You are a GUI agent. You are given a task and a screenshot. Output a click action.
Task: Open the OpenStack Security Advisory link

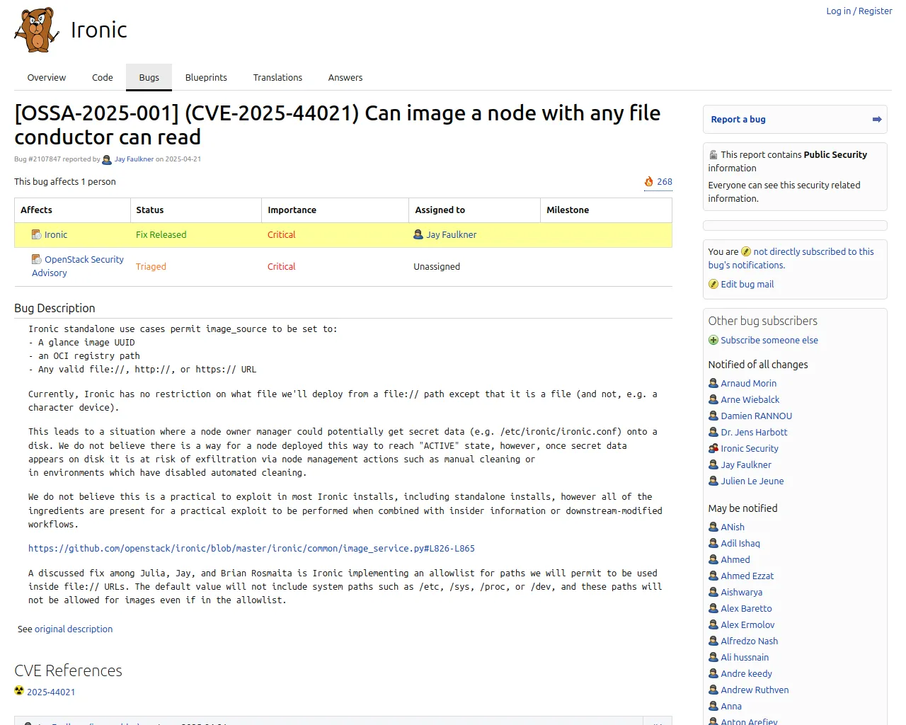coord(78,266)
